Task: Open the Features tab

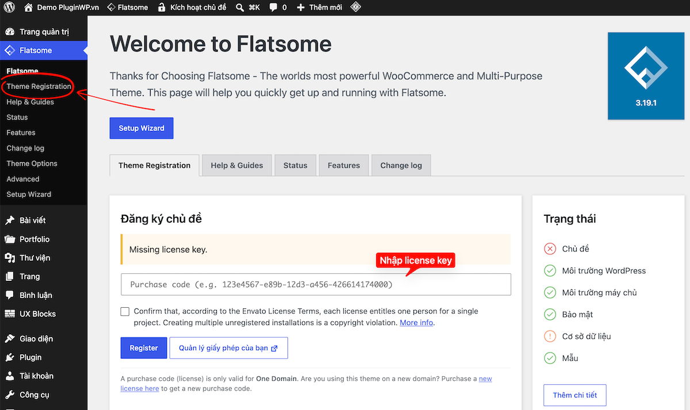Action: click(x=344, y=165)
